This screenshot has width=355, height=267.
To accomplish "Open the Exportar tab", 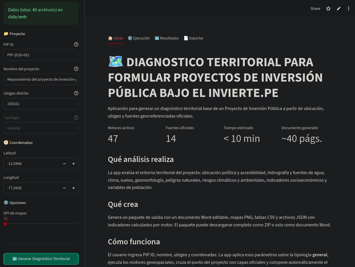I will pyautogui.click(x=194, y=38).
